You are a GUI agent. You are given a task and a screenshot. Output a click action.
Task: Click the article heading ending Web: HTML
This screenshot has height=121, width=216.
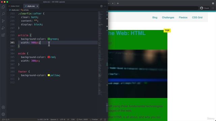[127, 33]
